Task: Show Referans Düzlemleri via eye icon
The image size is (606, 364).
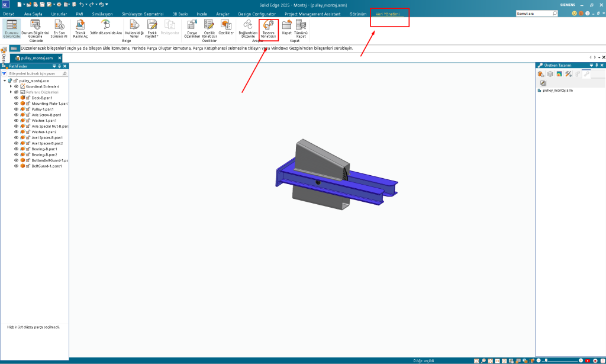Action: (x=17, y=92)
